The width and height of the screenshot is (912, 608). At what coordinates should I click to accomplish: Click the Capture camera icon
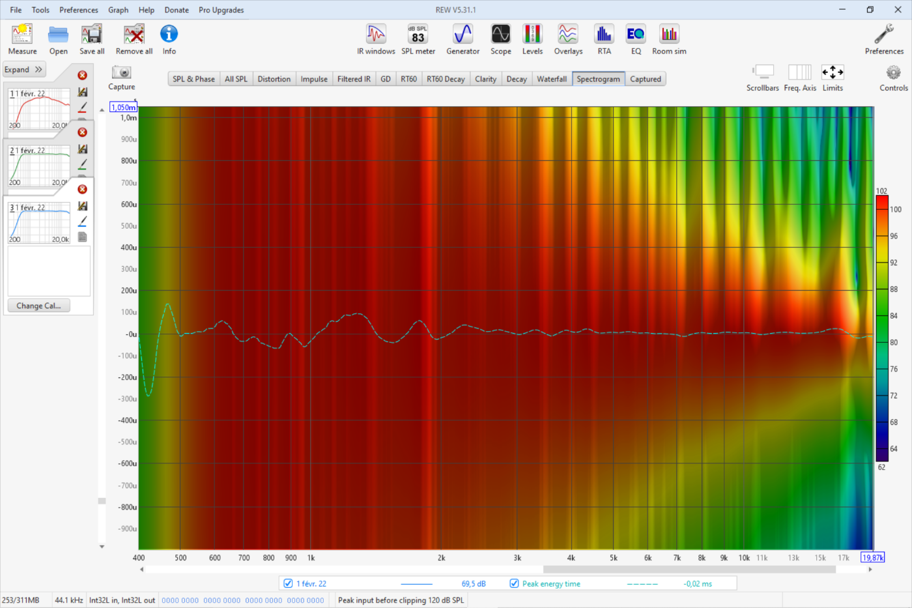121,73
